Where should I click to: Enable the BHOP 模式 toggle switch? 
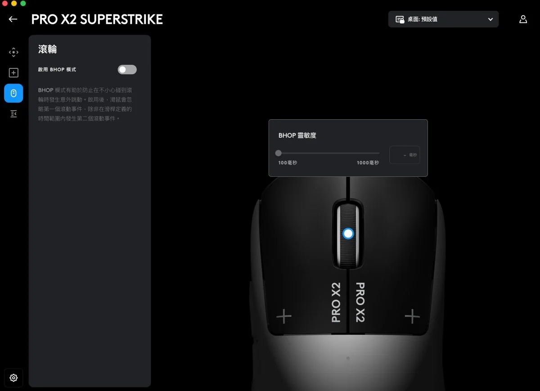tap(127, 69)
